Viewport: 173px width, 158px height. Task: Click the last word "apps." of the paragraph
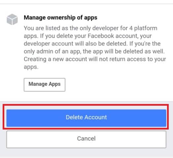click(x=31, y=67)
